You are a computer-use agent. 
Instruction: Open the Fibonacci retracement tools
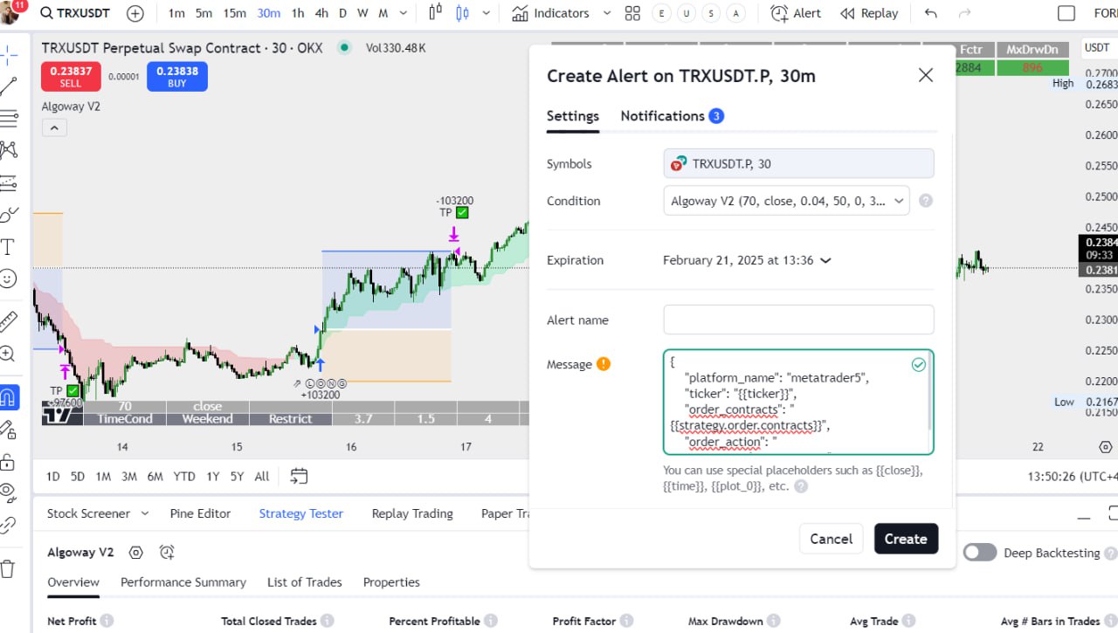9,117
